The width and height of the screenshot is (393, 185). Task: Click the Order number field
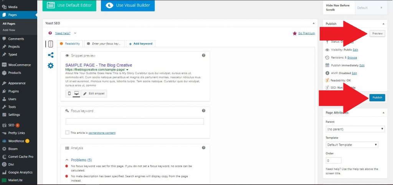click(334, 161)
